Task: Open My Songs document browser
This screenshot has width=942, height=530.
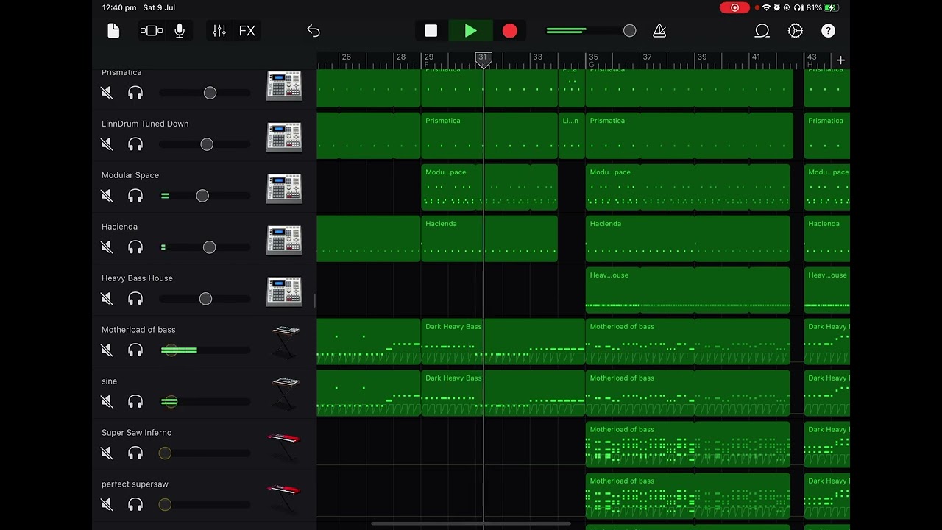Action: [x=113, y=31]
